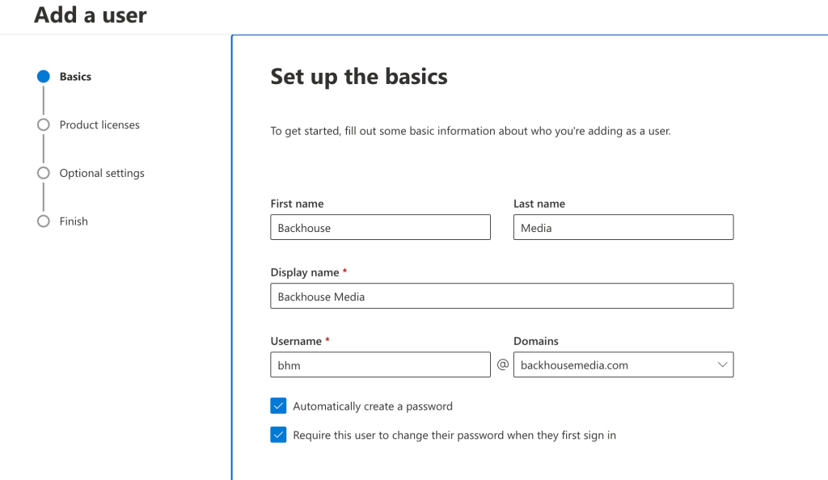Click the @ symbol between username and domain
This screenshot has height=480, width=828.
tap(502, 365)
